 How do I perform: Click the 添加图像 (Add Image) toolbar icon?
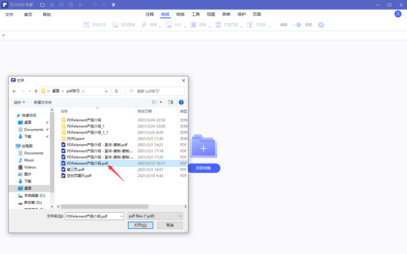click(115, 24)
